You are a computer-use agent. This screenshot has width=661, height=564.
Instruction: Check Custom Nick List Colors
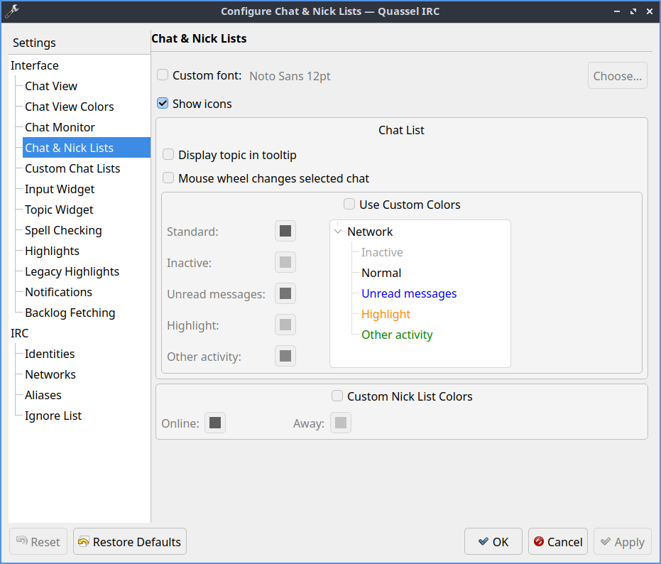click(x=337, y=396)
